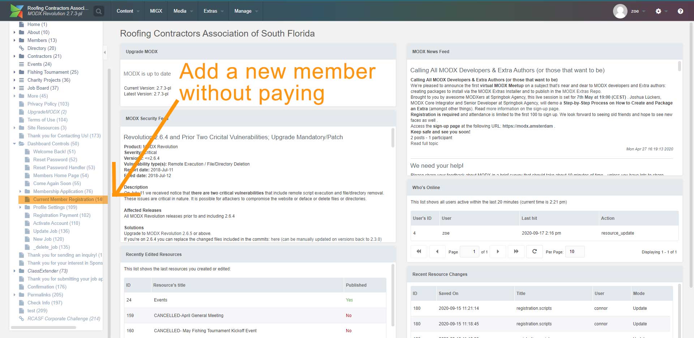The width and height of the screenshot is (694, 338).
Task: Click the MODX News Feed scrollbar
Action: (x=679, y=66)
